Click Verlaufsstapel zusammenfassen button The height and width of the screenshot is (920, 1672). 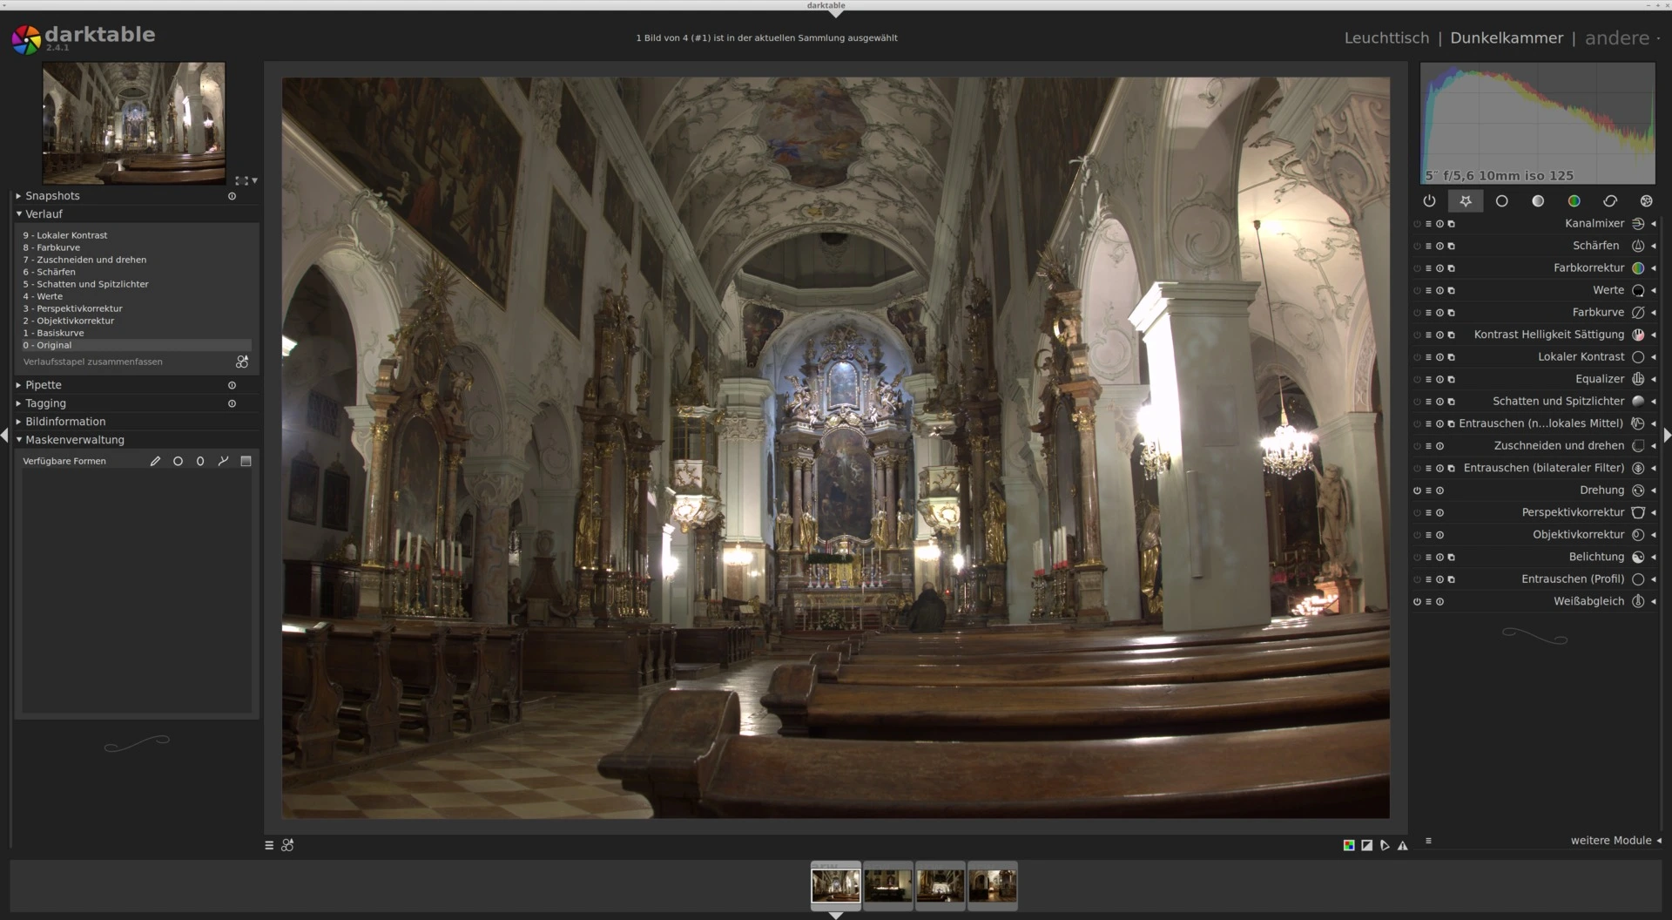[92, 362]
